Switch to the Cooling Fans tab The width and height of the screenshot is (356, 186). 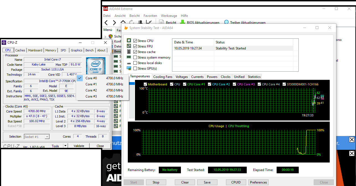point(163,77)
